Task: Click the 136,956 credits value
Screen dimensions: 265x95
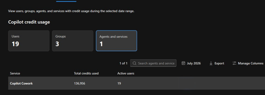Action: tap(80, 83)
